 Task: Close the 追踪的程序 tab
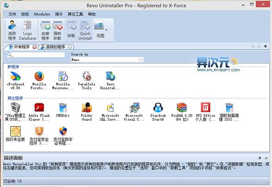click(70, 47)
